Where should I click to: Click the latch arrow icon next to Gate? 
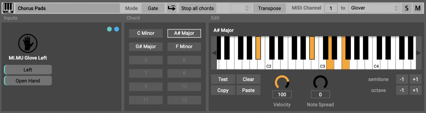click(x=172, y=8)
